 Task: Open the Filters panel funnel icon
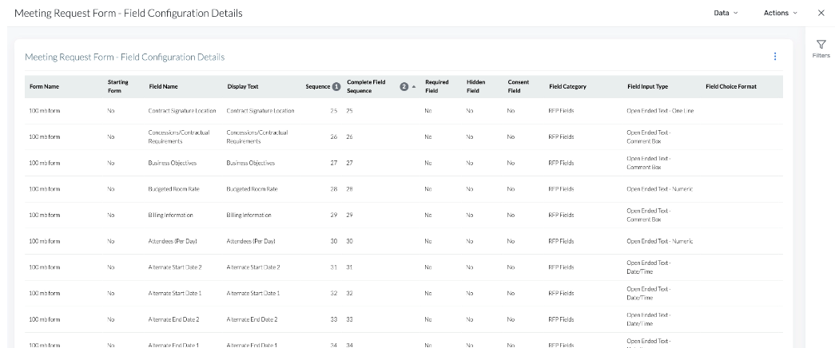[821, 45]
